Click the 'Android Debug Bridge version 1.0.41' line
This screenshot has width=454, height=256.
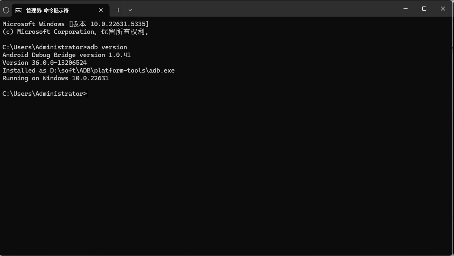(66, 55)
